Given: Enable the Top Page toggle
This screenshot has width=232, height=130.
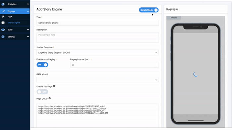Looking at the screenshot, I should point(42,92).
